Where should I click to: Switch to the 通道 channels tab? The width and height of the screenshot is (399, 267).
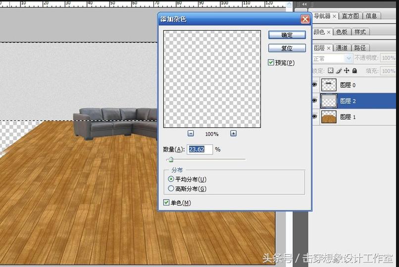tap(342, 48)
